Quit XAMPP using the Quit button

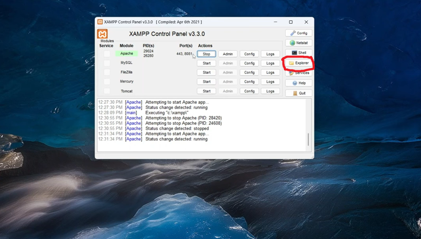[299, 93]
